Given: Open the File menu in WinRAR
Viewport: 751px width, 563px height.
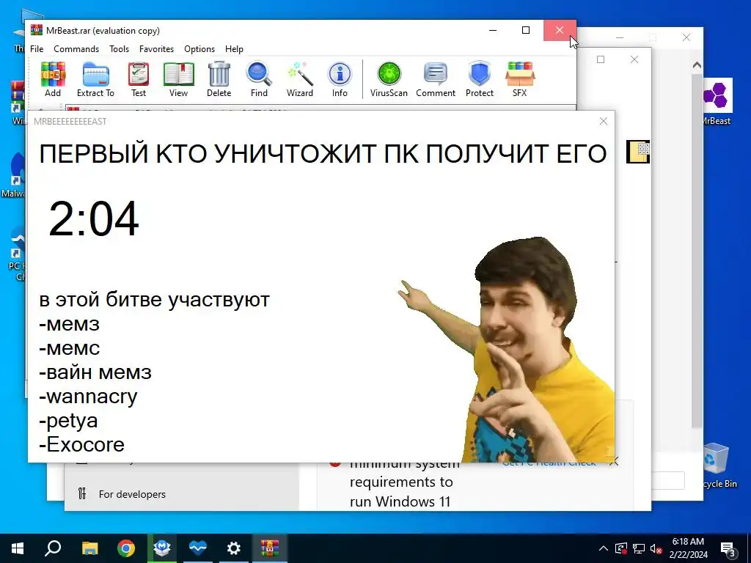Looking at the screenshot, I should click(x=37, y=49).
